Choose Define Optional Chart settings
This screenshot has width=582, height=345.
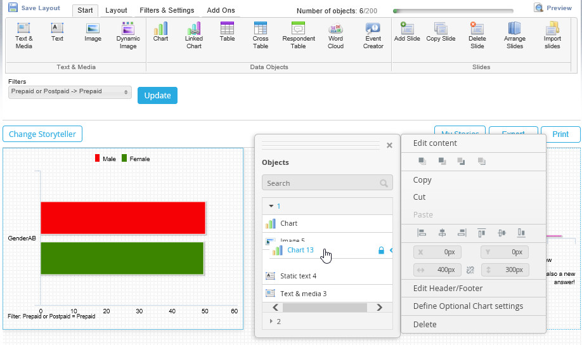tap(468, 306)
